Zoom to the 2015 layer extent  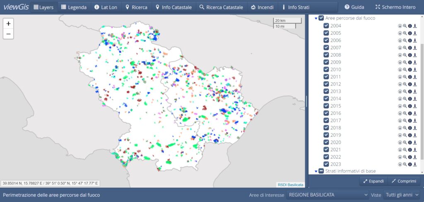(405, 106)
